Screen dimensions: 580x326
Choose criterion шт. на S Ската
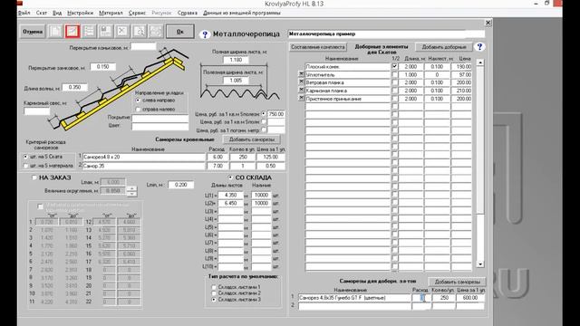point(25,157)
